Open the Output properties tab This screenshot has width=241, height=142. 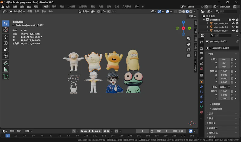[201, 53]
